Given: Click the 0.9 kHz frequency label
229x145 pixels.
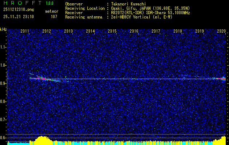Looking at the screenshot, I should click(3, 83).
